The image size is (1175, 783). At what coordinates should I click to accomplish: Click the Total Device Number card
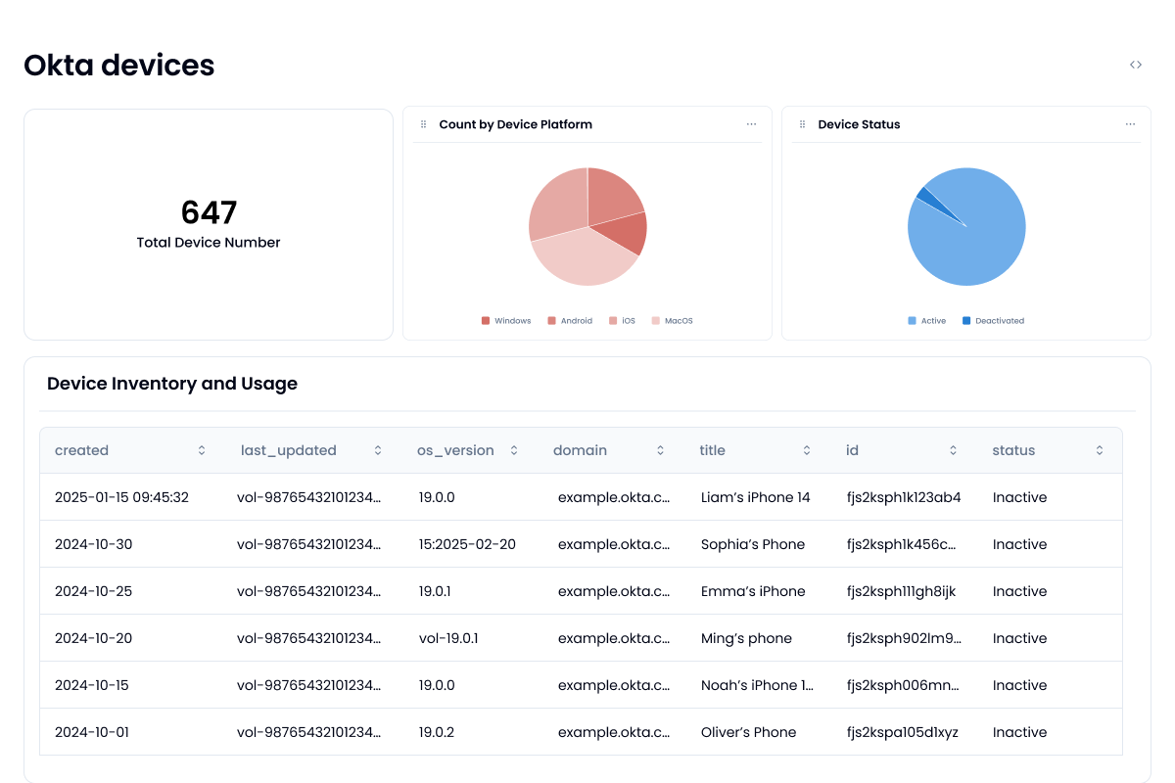208,223
